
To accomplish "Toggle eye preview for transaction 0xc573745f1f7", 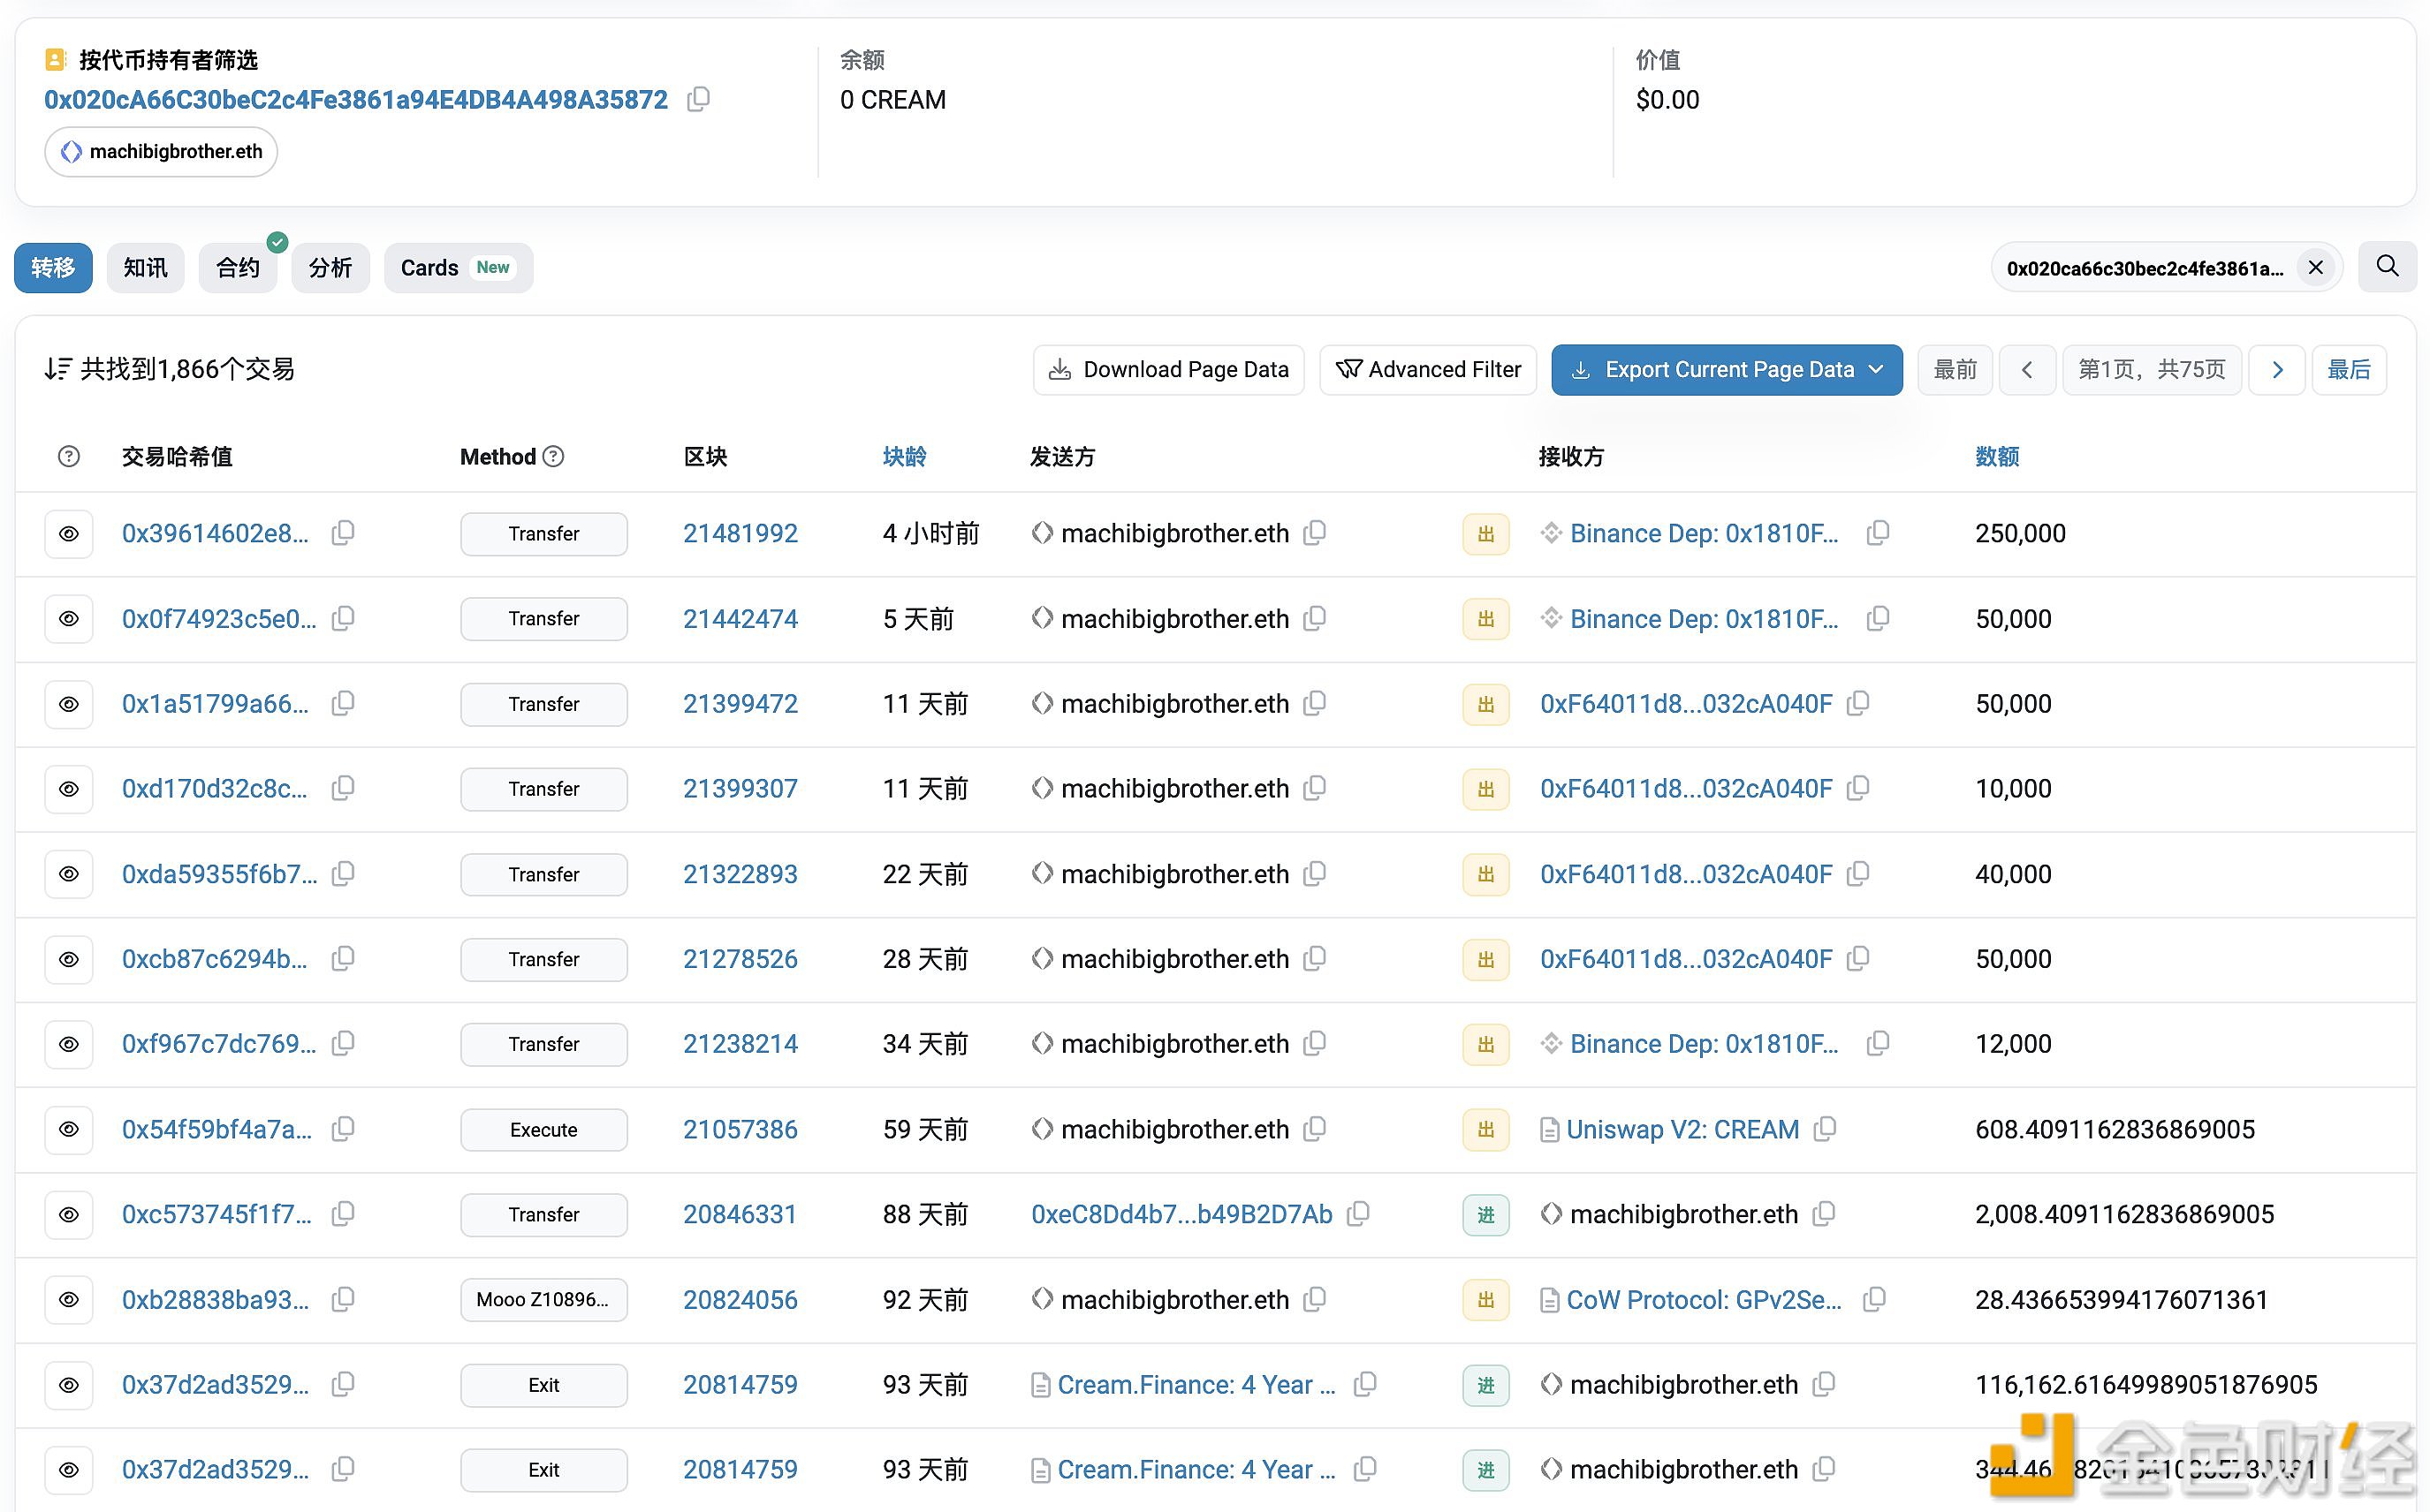I will pos(69,1214).
